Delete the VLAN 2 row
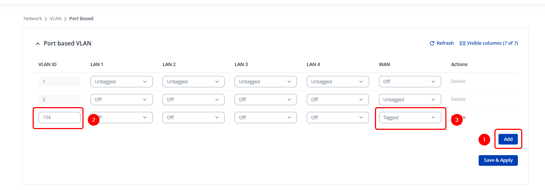This screenshot has height=190, width=545. point(458,99)
